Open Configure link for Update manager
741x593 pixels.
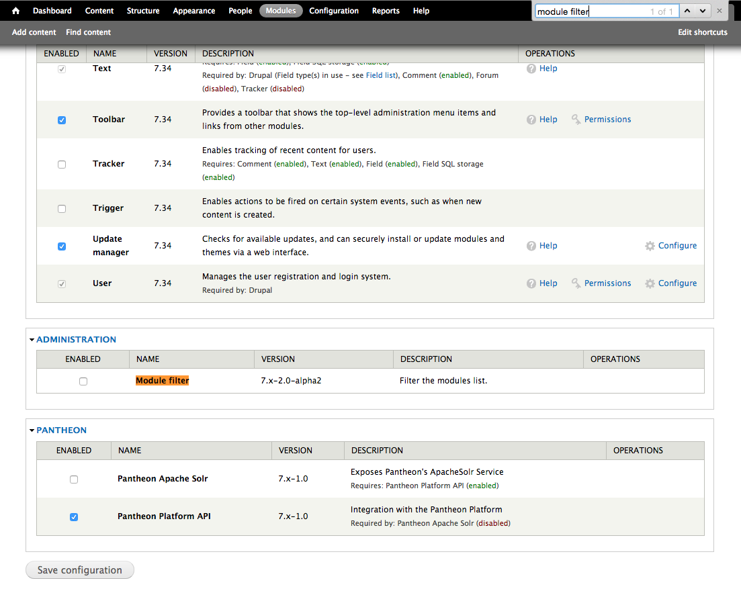pos(677,246)
